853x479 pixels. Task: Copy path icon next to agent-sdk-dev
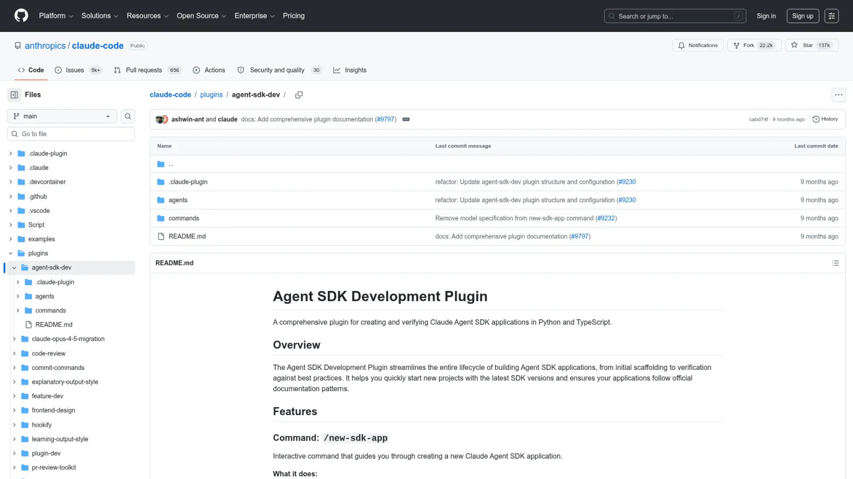(299, 95)
